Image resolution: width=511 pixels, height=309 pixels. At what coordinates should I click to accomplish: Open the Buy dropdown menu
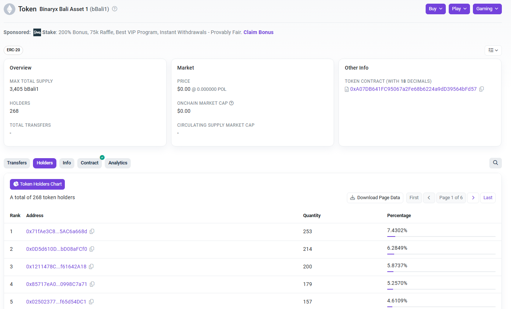tap(436, 9)
